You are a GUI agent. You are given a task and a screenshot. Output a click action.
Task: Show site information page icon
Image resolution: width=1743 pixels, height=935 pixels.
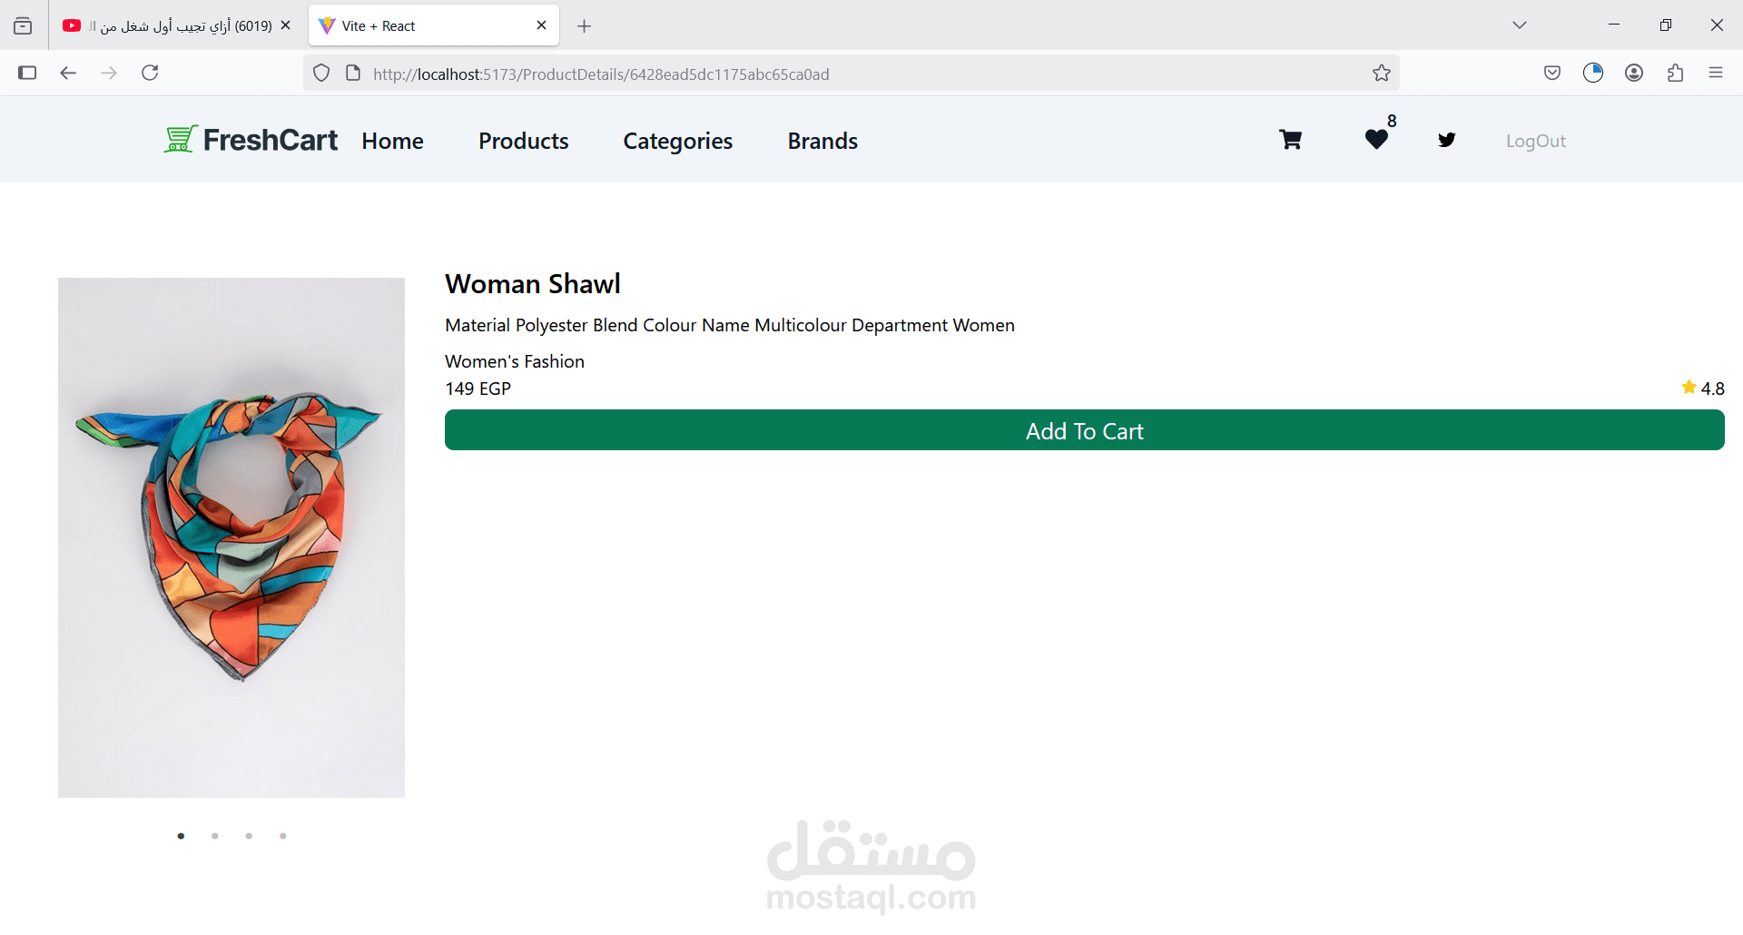(353, 74)
